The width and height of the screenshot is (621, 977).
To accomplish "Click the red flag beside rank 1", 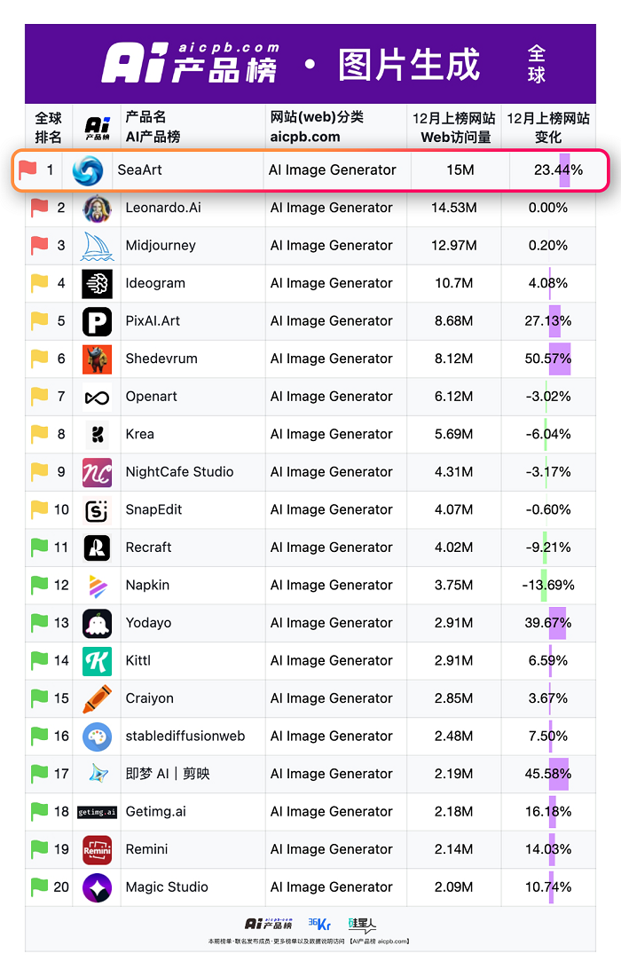I will 28,169.
